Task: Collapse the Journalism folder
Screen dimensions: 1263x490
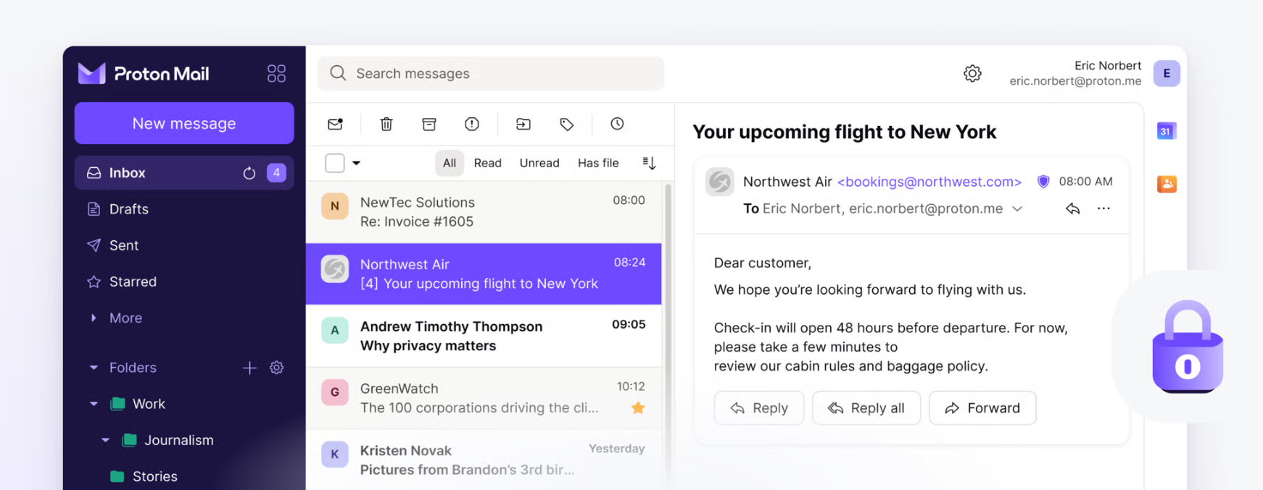Action: pos(105,440)
